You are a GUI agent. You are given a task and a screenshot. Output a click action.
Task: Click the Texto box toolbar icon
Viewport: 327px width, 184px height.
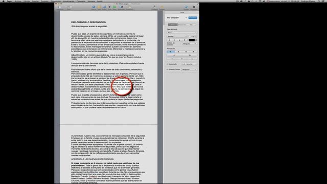(109, 7)
